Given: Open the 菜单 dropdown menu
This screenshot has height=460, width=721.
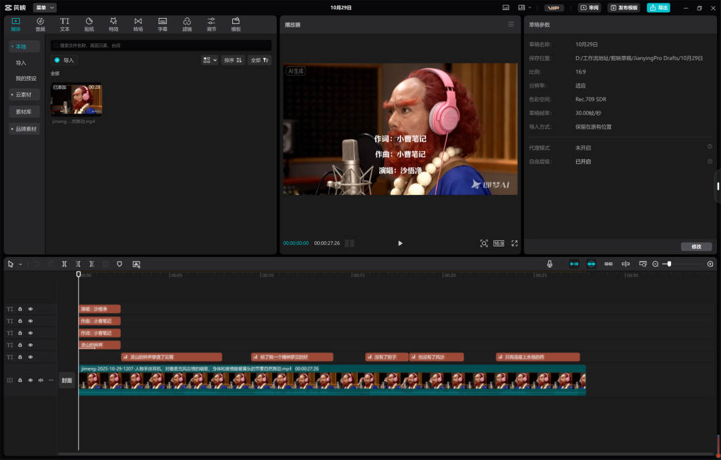Looking at the screenshot, I should (x=45, y=7).
